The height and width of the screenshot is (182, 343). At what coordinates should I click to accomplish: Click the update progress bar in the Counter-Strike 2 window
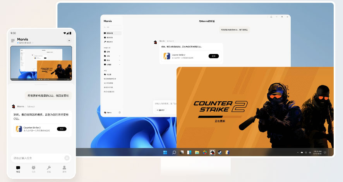pyautogui.click(x=220, y=117)
